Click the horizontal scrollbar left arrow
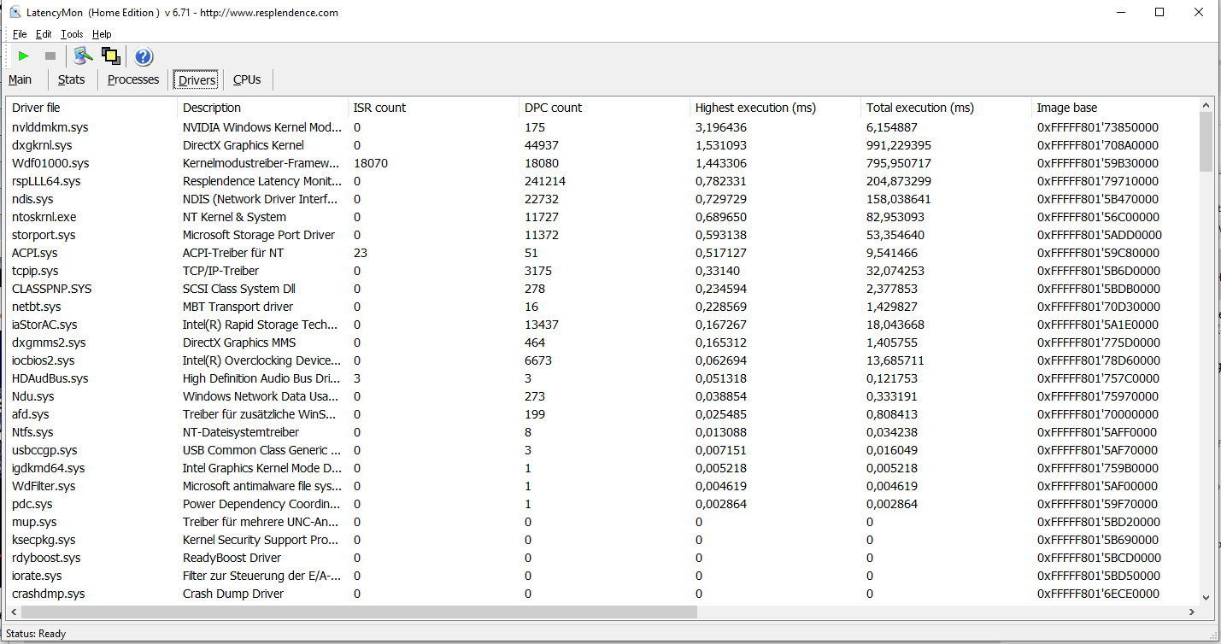Image resolution: width=1221 pixels, height=644 pixels. coord(14,612)
